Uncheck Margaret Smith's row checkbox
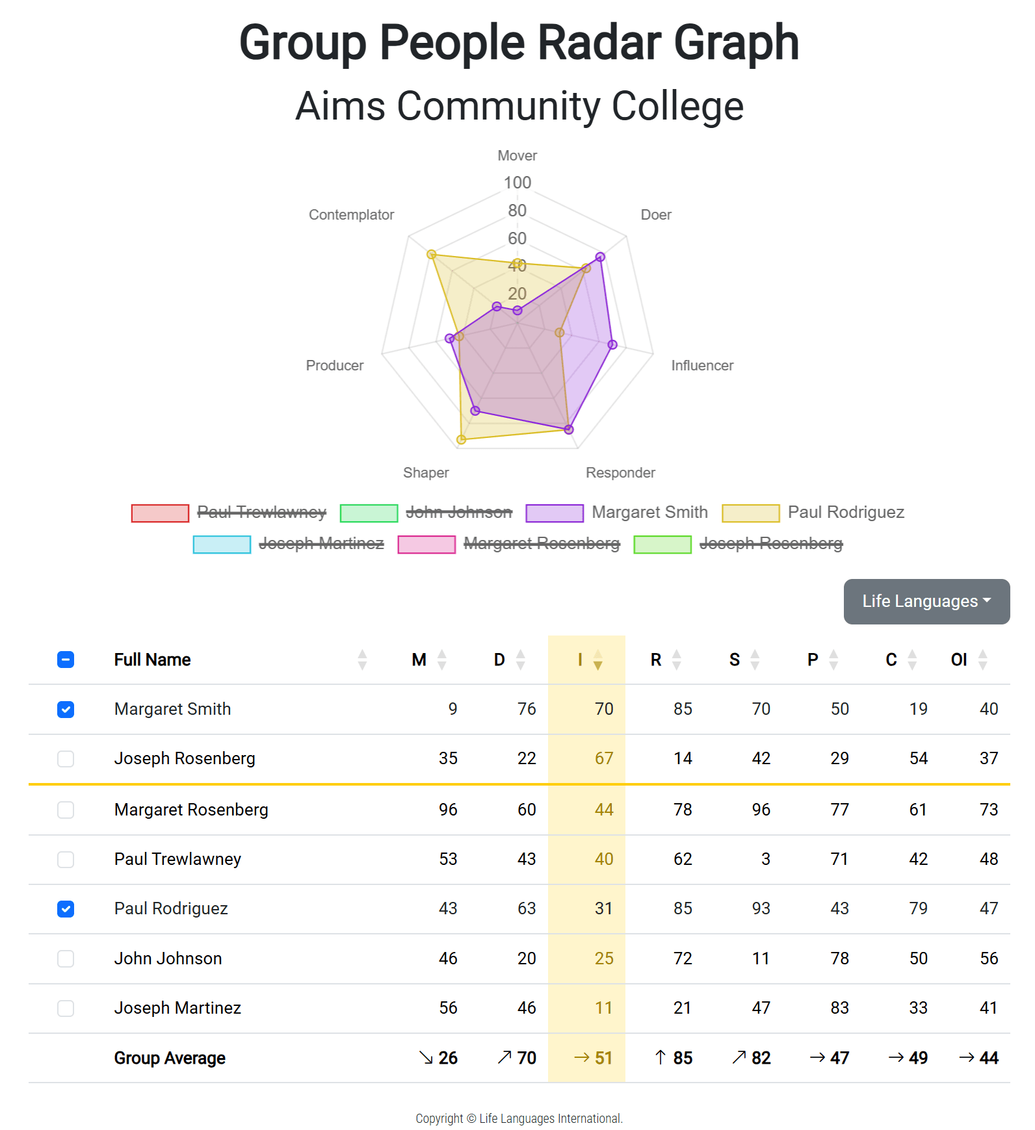The width and height of the screenshot is (1035, 1130). tap(66, 710)
